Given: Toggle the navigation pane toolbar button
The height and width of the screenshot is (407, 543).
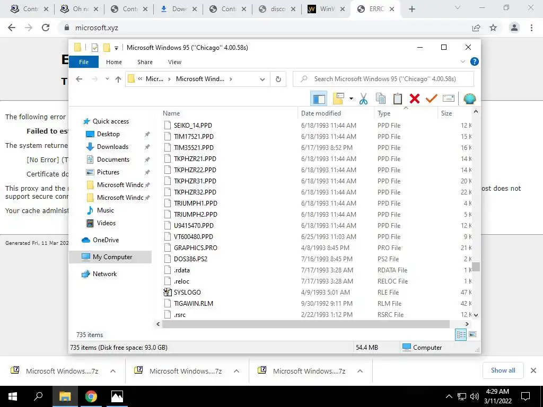Looking at the screenshot, I should pos(319,99).
